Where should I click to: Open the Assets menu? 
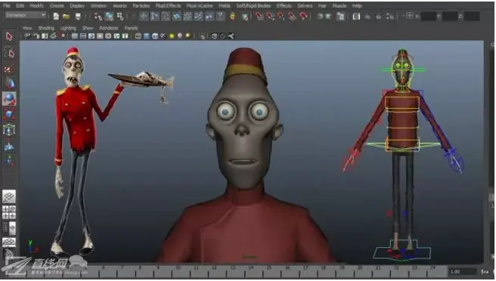(119, 6)
